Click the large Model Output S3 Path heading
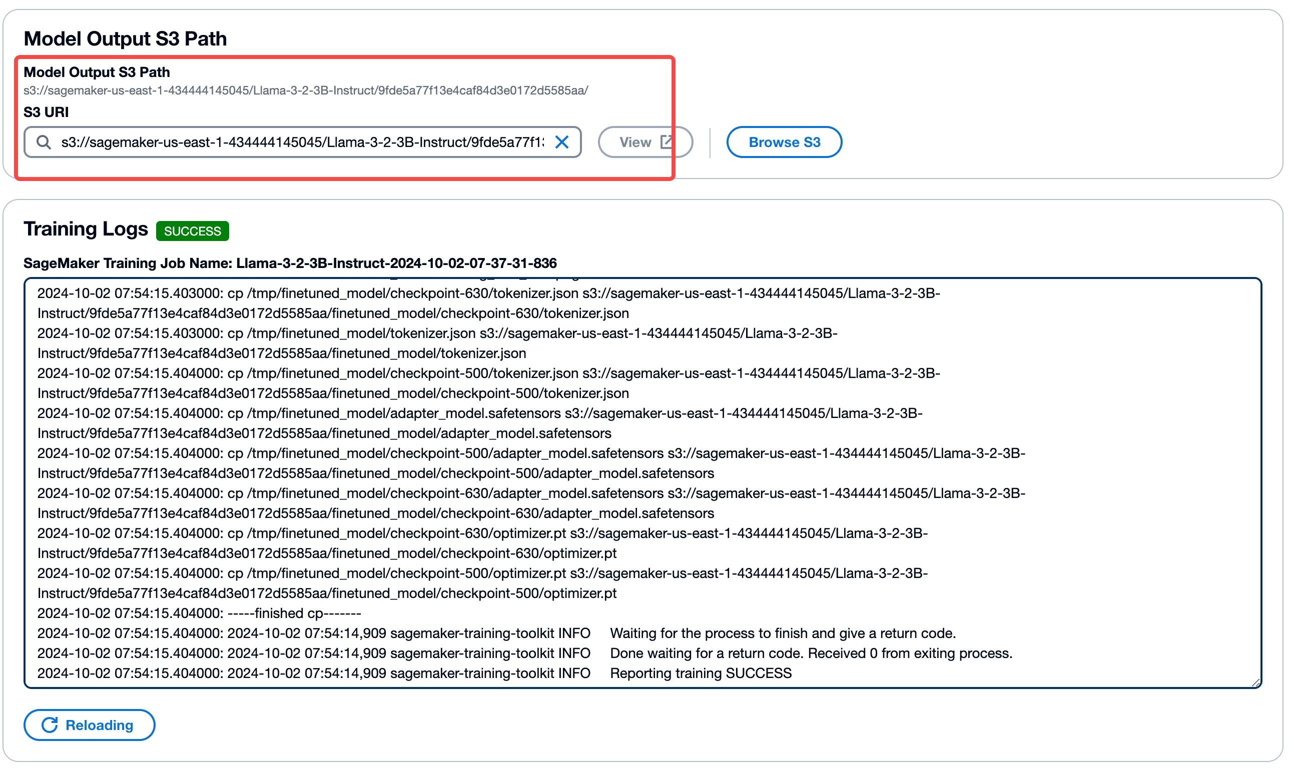This screenshot has width=1294, height=773. [125, 38]
